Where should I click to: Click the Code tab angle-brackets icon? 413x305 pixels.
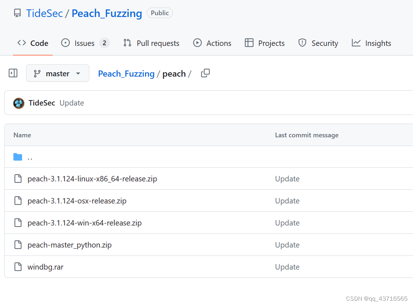click(x=21, y=43)
